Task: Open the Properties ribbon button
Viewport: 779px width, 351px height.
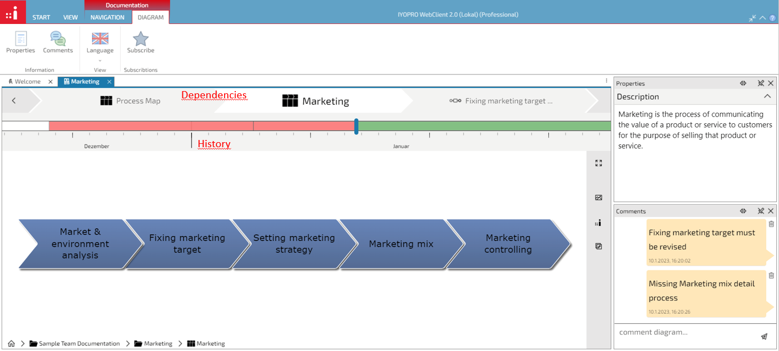Action: tap(21, 43)
